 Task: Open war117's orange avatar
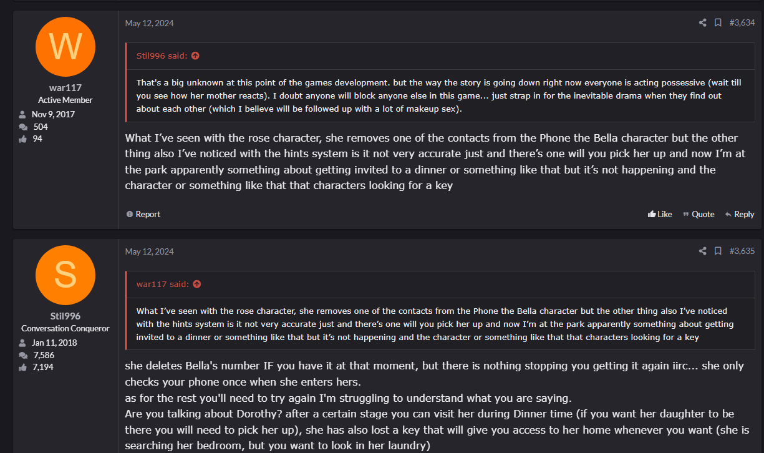point(65,47)
